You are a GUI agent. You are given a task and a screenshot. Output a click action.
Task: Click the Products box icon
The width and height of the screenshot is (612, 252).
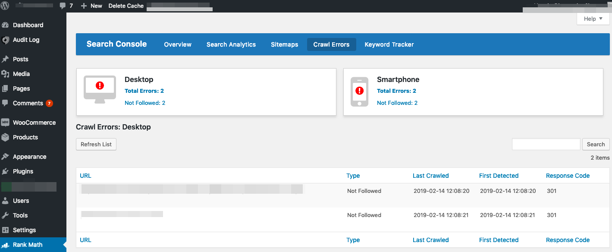pos(6,137)
